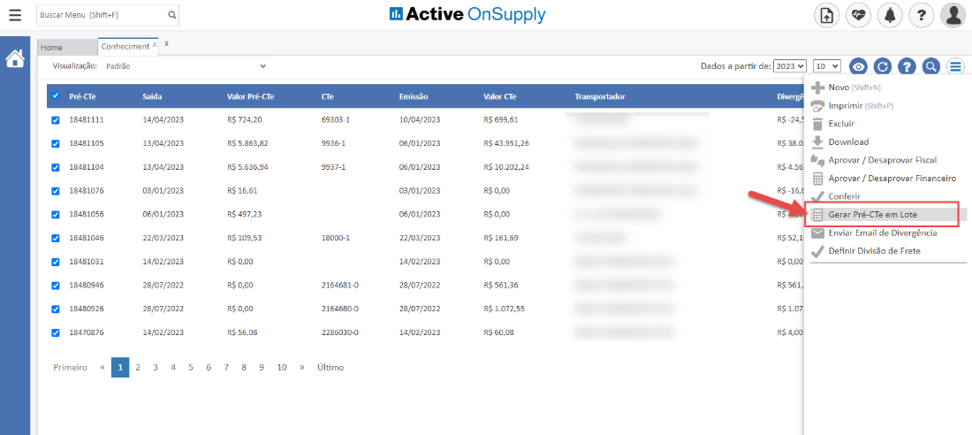Uncheck row 18481076 checkbox
The image size is (972, 435).
[56, 191]
